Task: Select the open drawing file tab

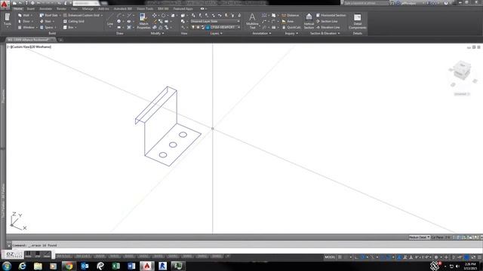Action: (30, 40)
